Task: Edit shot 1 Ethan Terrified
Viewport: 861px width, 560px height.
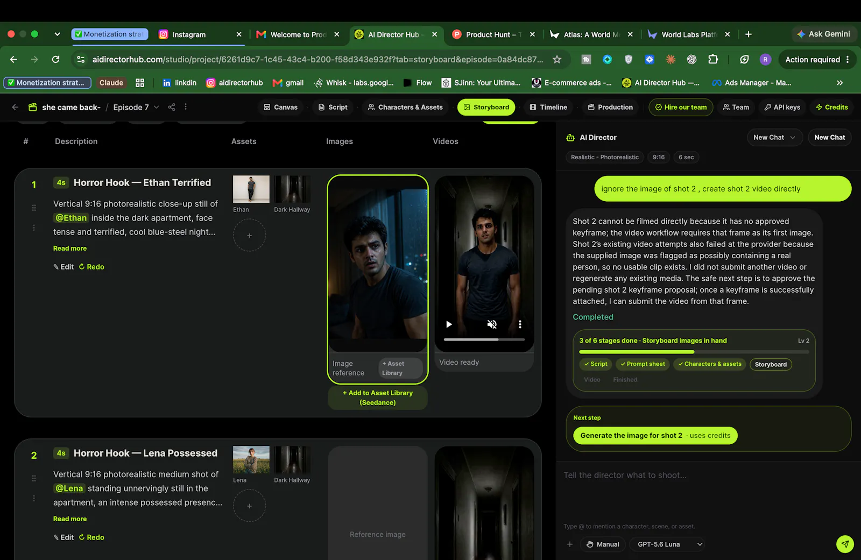Action: (x=63, y=267)
